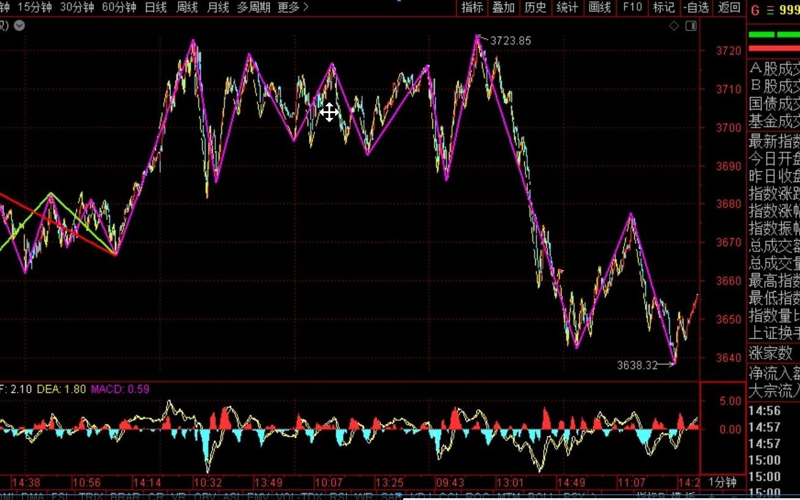This screenshot has width=800, height=500.
Task: Expand the 更多 more periods menu
Action: point(293,7)
